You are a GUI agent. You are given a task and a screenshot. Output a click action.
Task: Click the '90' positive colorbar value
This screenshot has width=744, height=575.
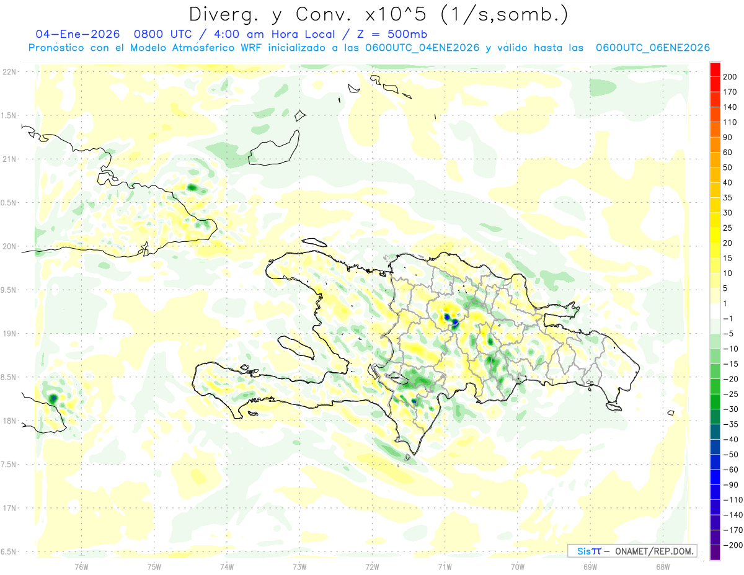(728, 138)
